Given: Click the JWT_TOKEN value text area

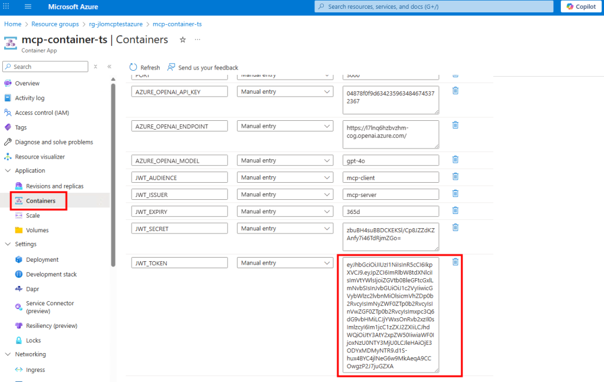Looking at the screenshot, I should coord(390,315).
